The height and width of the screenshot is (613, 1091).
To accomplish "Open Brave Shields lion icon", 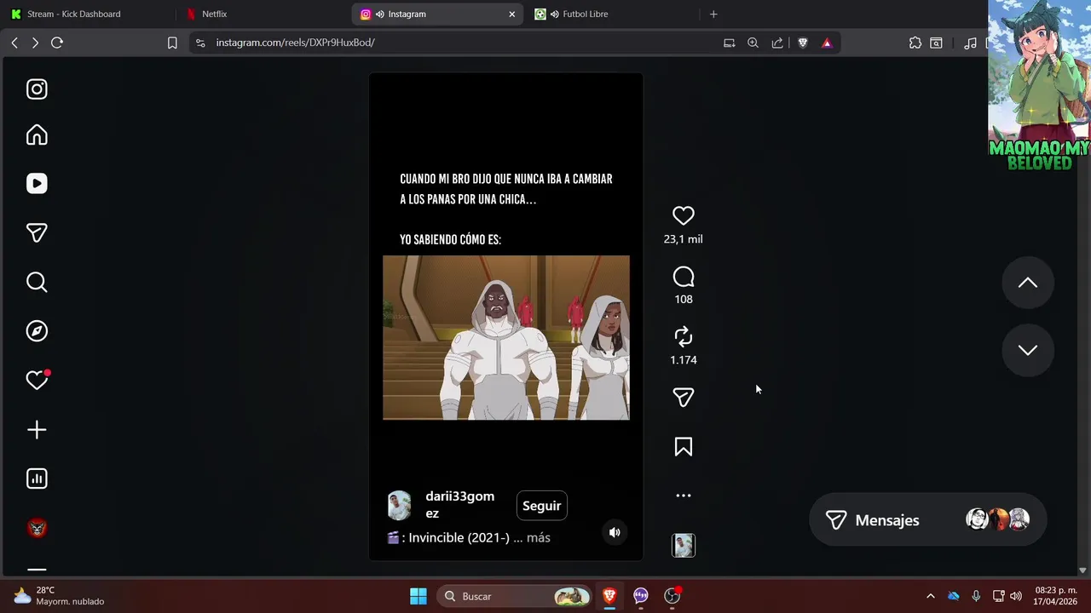I will 803,43.
